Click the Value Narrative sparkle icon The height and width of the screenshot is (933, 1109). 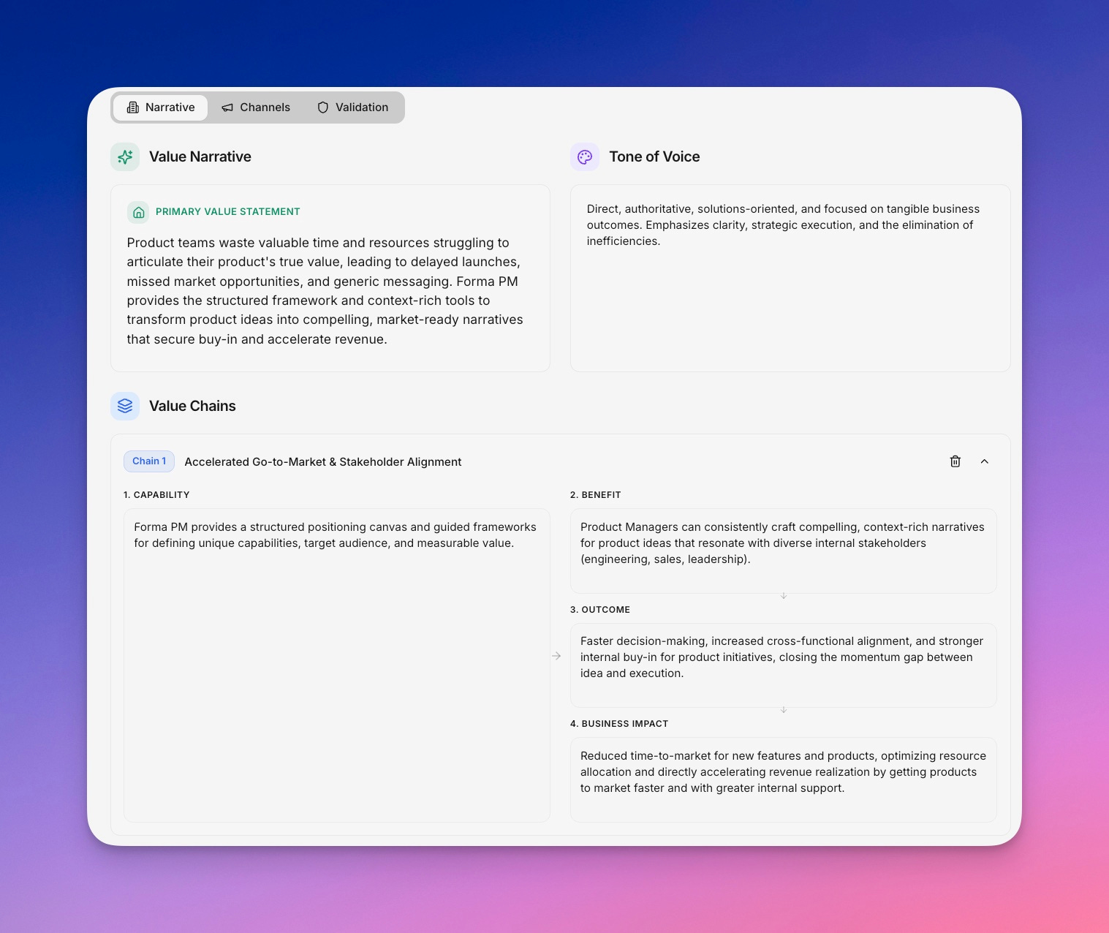pos(125,156)
